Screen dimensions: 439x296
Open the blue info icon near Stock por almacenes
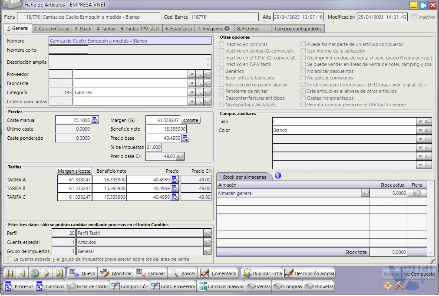coord(278,176)
